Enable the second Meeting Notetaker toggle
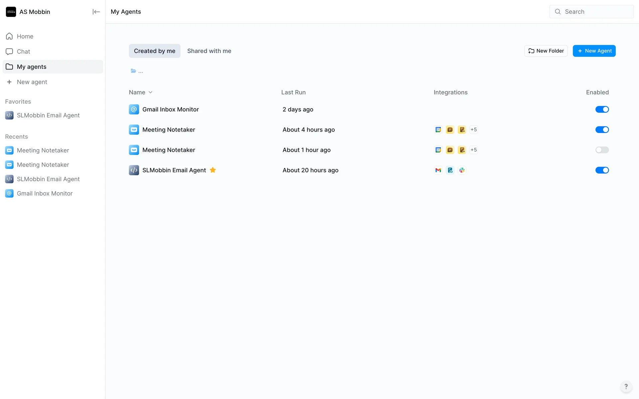 (602, 150)
